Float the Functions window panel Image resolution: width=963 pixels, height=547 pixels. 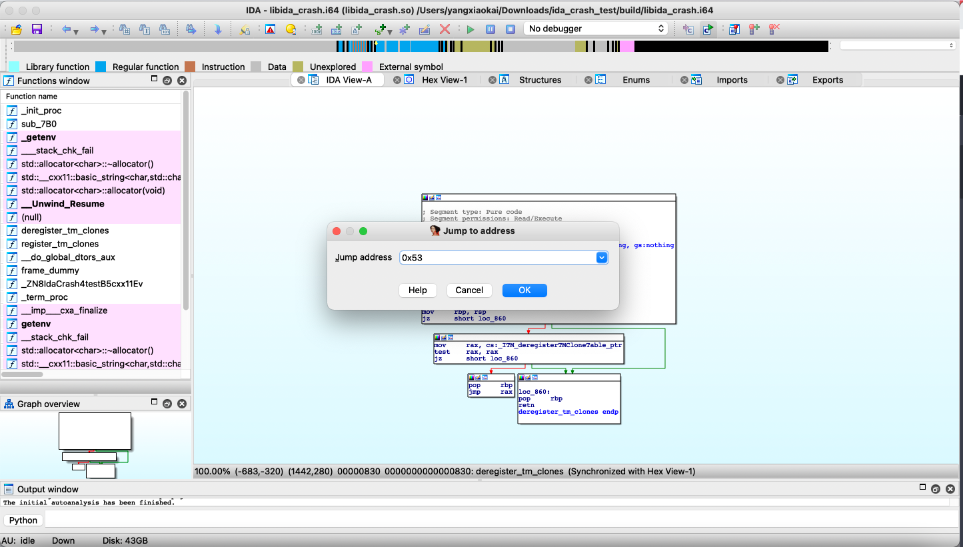tap(168, 81)
